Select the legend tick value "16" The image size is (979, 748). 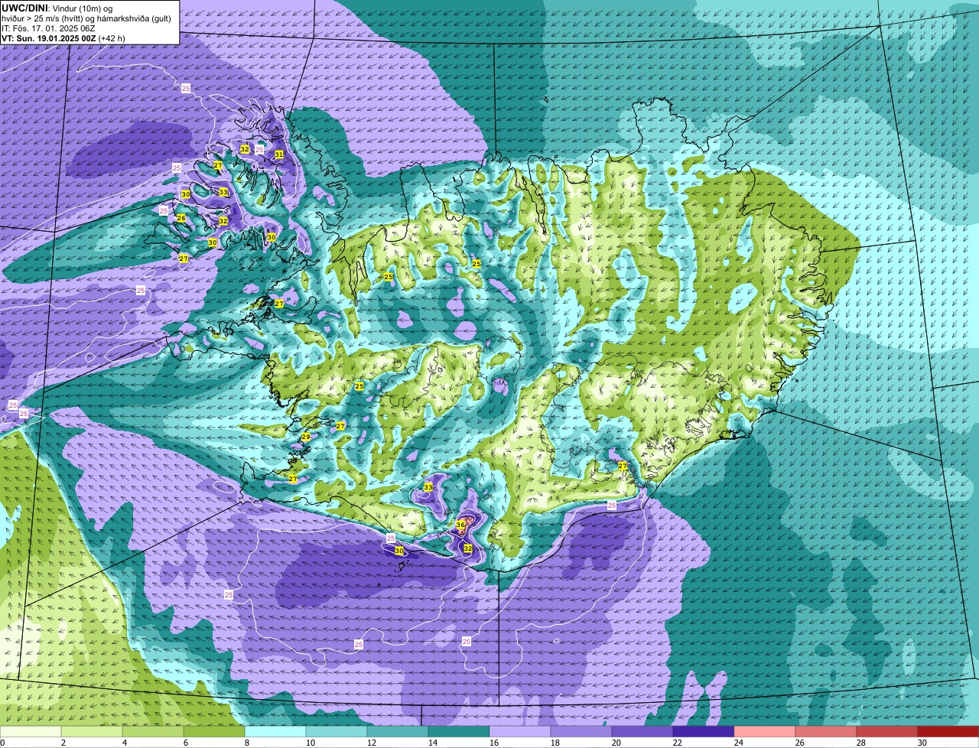pos(494,743)
